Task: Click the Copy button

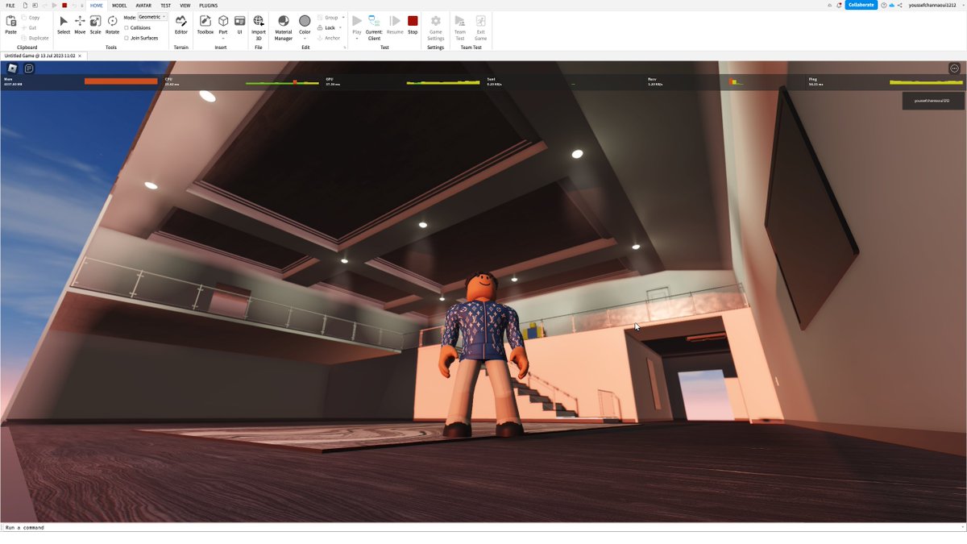Action: click(31, 17)
